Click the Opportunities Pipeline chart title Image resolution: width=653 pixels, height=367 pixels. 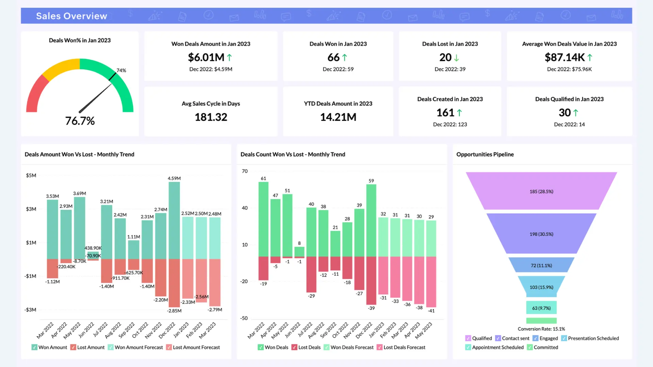485,154
